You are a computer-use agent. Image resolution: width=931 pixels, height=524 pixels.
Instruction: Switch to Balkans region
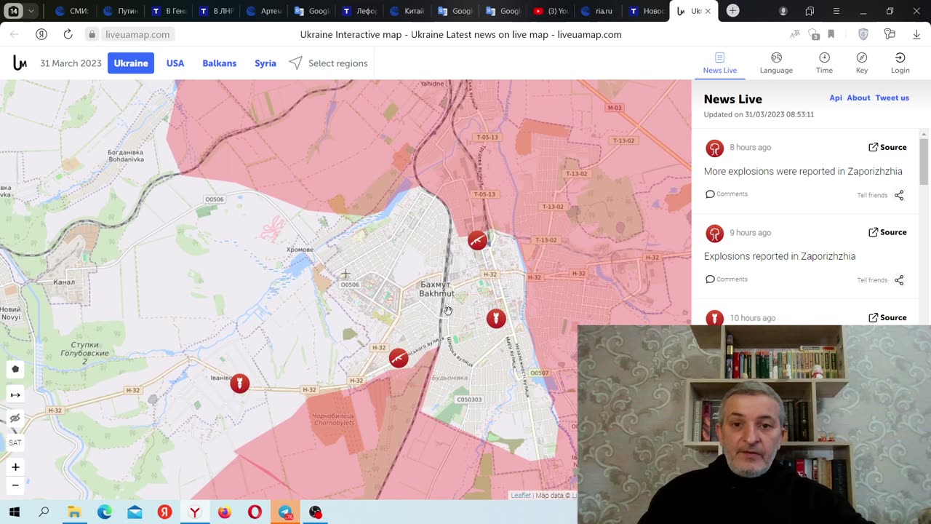coord(219,63)
